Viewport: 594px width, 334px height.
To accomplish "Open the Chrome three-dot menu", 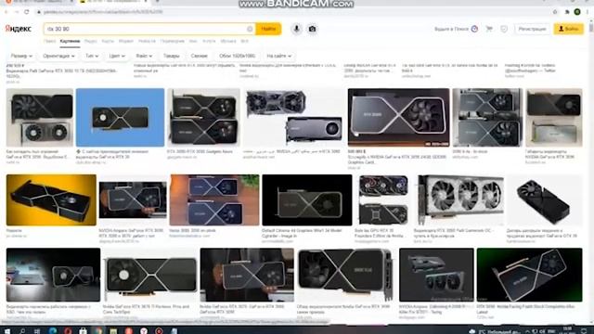I will point(588,12).
